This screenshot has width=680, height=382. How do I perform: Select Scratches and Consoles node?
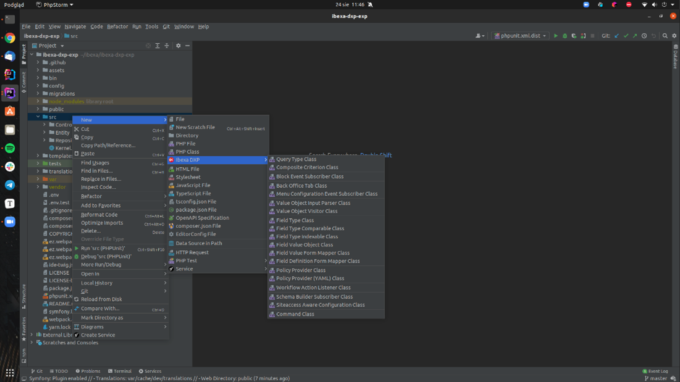click(70, 343)
